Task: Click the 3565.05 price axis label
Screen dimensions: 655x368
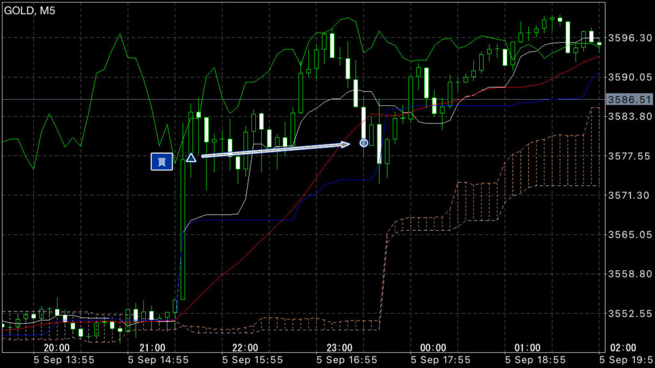Action: coord(629,234)
